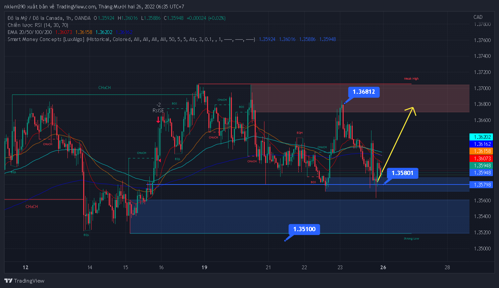This screenshot has width=499, height=288.
Task: Click red EMA value 1.36073 in EMA legend
Action: [64, 32]
